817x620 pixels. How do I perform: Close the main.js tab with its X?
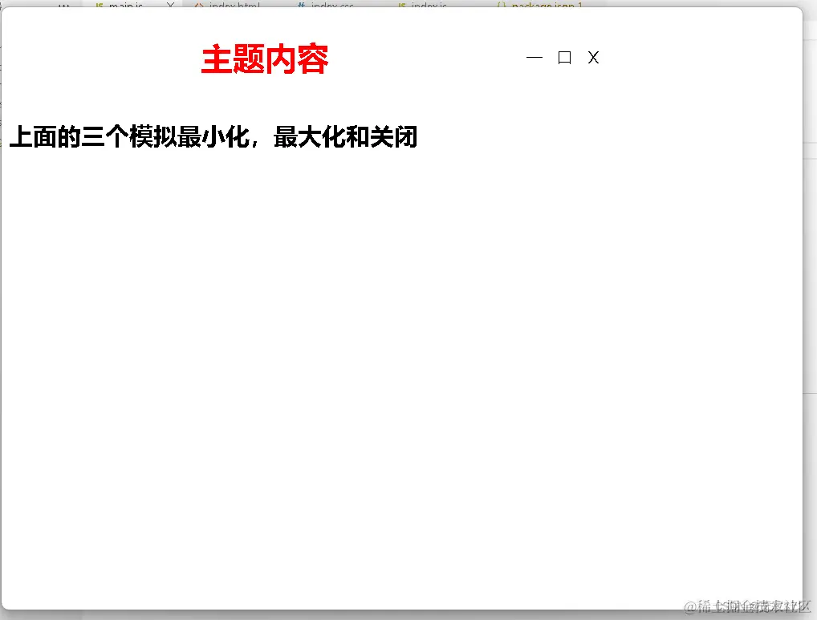(169, 5)
